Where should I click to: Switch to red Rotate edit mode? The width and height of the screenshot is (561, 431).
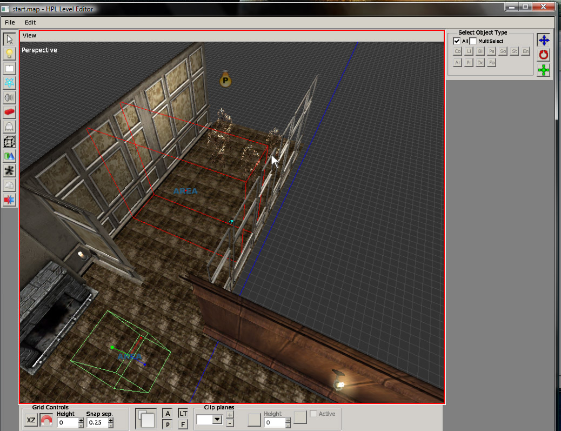click(543, 55)
